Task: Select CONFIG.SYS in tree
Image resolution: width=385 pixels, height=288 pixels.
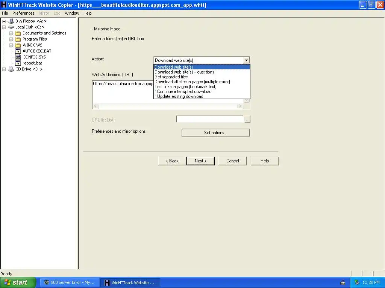Action: click(x=34, y=57)
